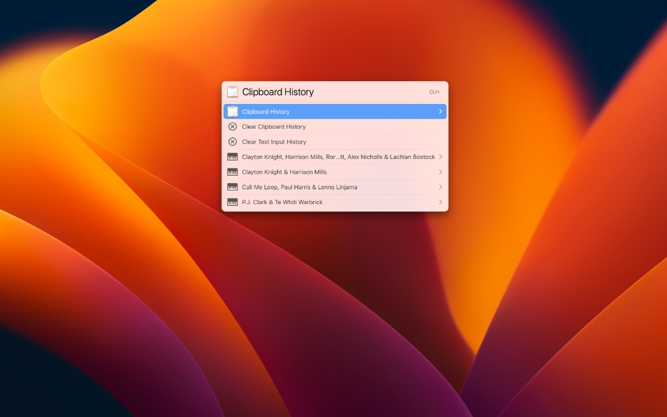The image size is (667, 417).
Task: Click the keyboard icon beside Clayton Knight & Harrison Mills
Action: (x=232, y=172)
